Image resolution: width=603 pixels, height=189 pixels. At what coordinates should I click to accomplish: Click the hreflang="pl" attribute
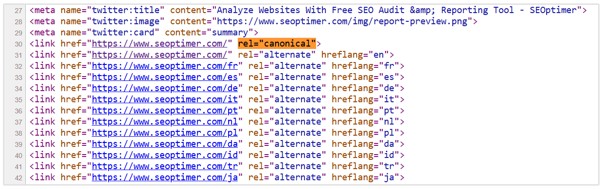tap(365, 132)
